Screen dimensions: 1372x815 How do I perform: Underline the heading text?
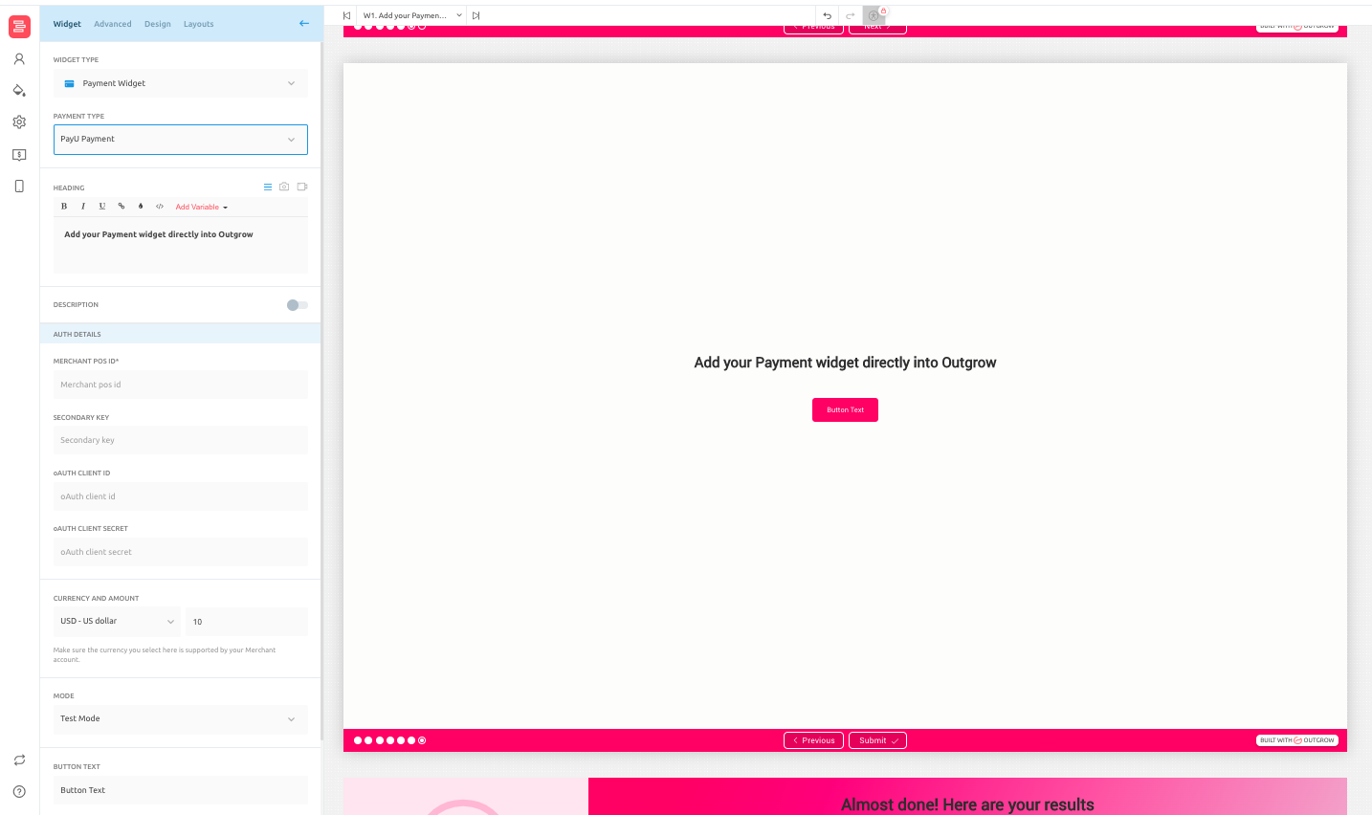point(102,207)
